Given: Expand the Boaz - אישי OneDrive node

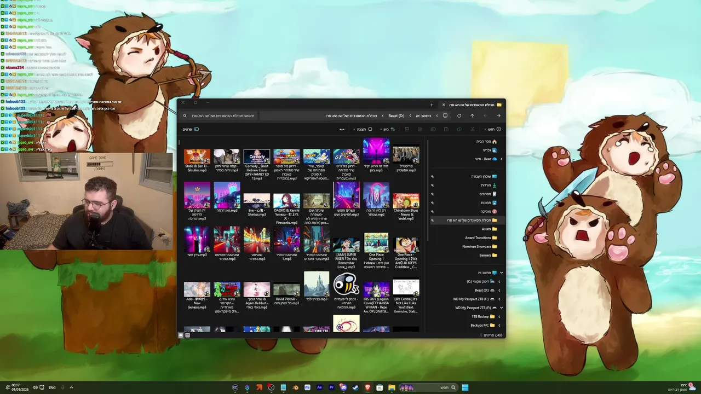Looking at the screenshot, I should [x=501, y=159].
